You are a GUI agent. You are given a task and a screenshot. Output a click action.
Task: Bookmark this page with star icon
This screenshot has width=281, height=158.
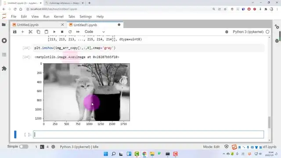coord(225,9)
